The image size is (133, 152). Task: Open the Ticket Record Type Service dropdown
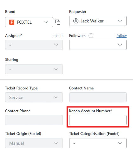click(34, 97)
